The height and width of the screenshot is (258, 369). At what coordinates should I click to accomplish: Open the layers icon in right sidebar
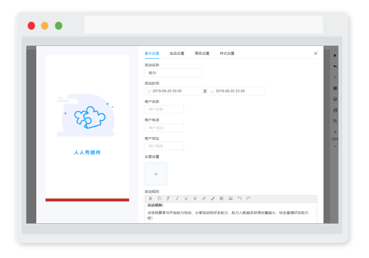tap(335, 99)
